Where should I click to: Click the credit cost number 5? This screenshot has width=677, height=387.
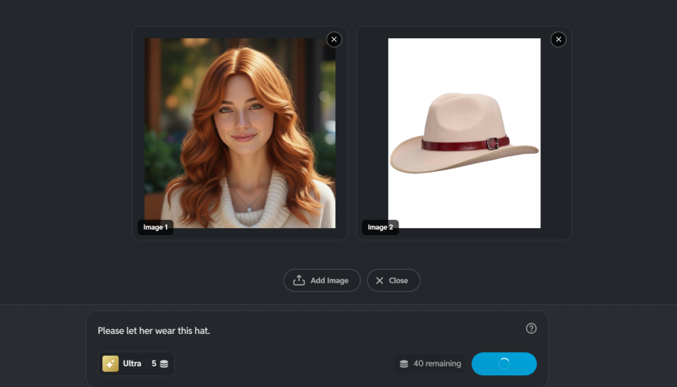pos(154,364)
